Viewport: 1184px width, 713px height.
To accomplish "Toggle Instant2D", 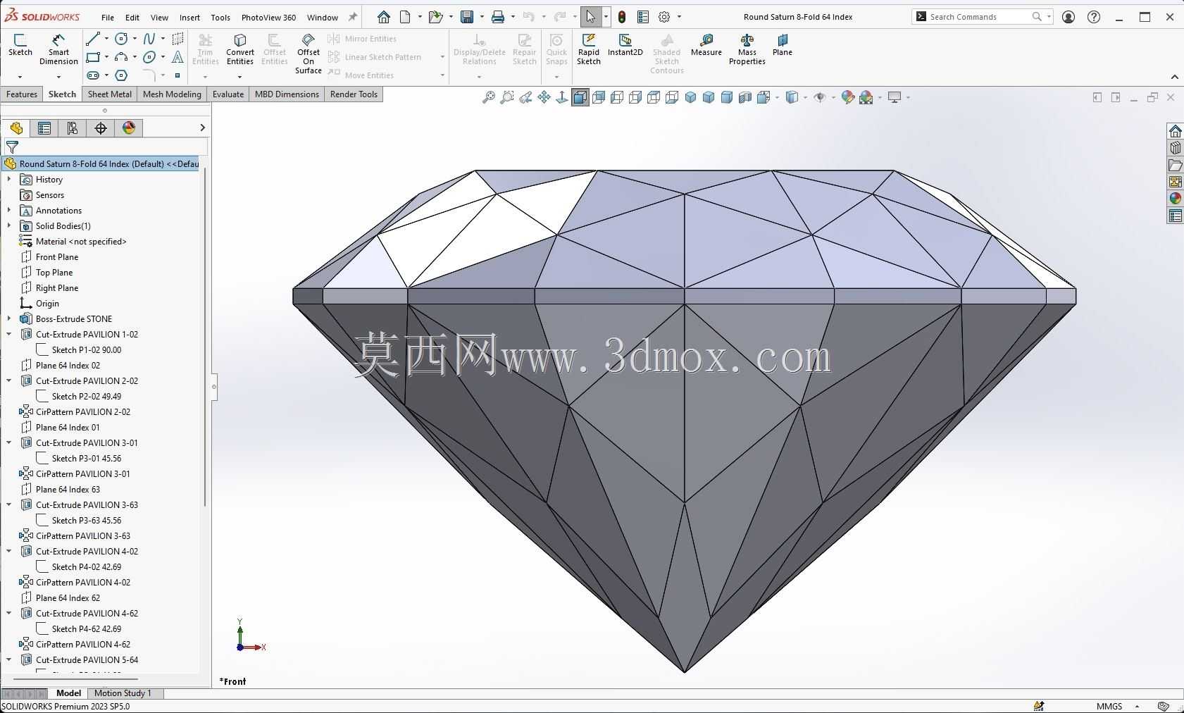I will pyautogui.click(x=625, y=45).
